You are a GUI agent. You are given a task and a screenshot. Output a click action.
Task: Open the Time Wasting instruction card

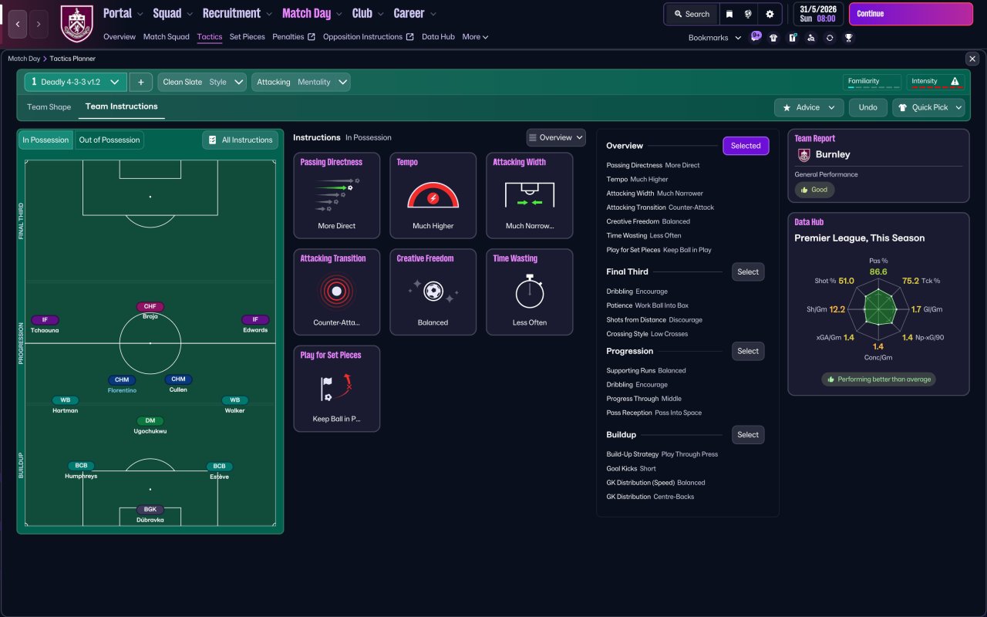point(530,292)
